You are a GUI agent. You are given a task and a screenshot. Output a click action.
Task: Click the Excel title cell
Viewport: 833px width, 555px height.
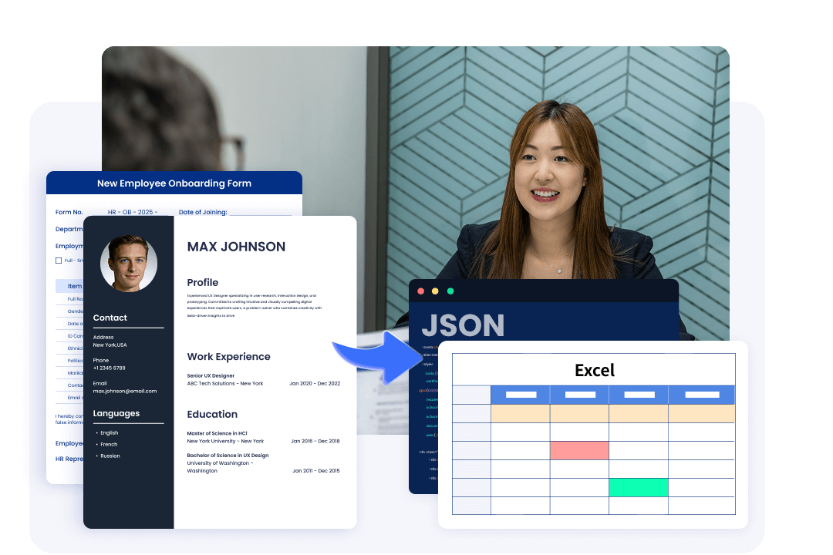point(594,370)
